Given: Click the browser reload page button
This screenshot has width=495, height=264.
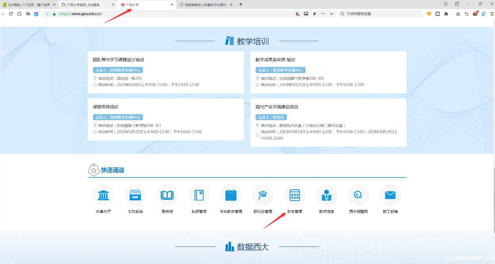Looking at the screenshot, I should tap(11, 14).
